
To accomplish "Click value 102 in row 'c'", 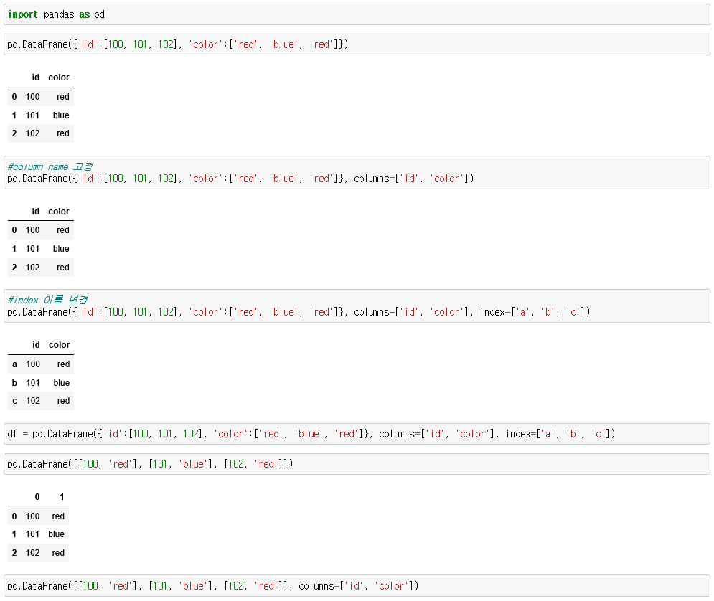I will (33, 402).
